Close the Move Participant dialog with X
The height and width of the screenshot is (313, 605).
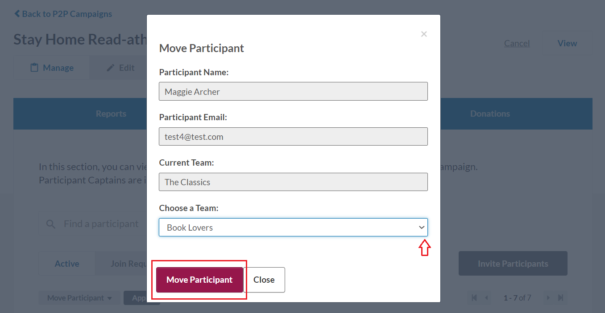424,34
